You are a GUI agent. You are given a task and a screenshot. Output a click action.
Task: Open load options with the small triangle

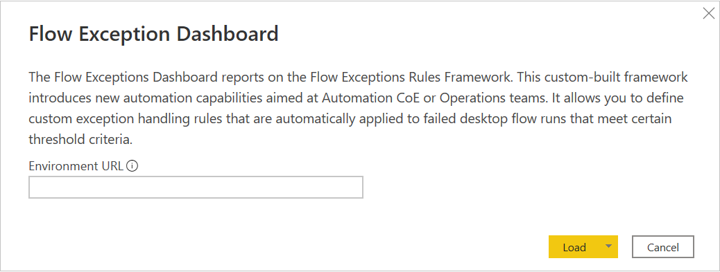tap(608, 247)
